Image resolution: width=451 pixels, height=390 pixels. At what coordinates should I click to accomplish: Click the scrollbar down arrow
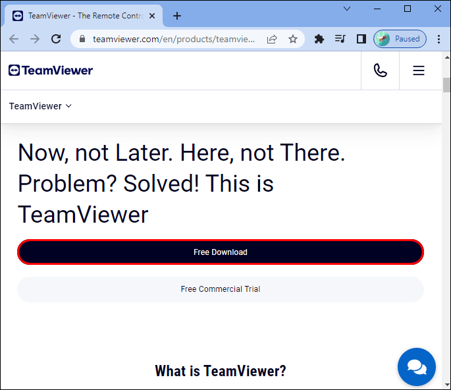point(446,385)
